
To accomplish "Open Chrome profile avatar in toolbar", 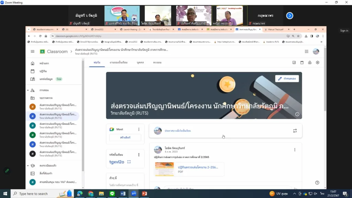I will 317,36.
